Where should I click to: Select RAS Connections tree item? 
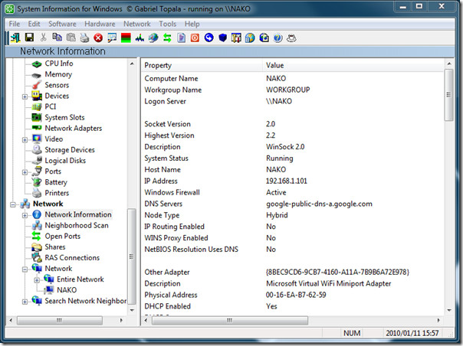click(x=72, y=257)
